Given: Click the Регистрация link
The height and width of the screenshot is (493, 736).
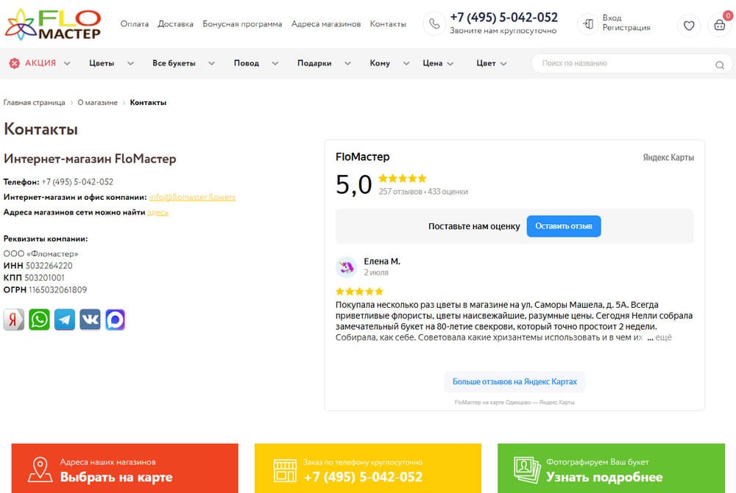Looking at the screenshot, I should (626, 28).
